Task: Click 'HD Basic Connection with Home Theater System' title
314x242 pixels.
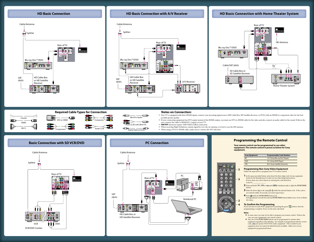Action: point(259,13)
